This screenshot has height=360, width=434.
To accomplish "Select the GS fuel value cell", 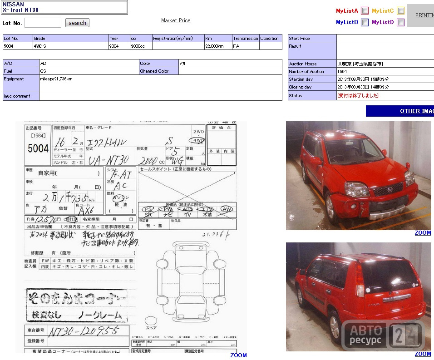I will tap(89, 71).
